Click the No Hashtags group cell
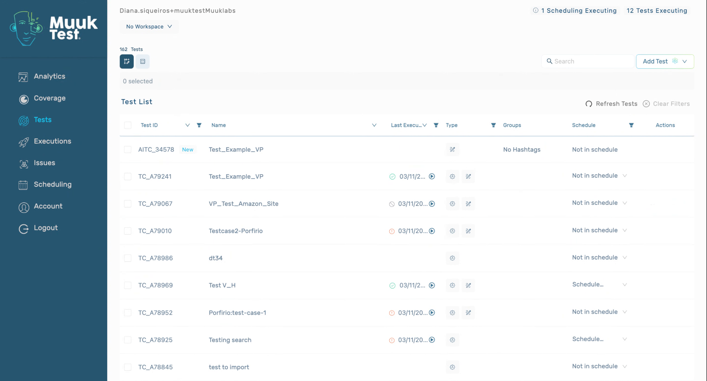The image size is (707, 381). click(x=522, y=149)
